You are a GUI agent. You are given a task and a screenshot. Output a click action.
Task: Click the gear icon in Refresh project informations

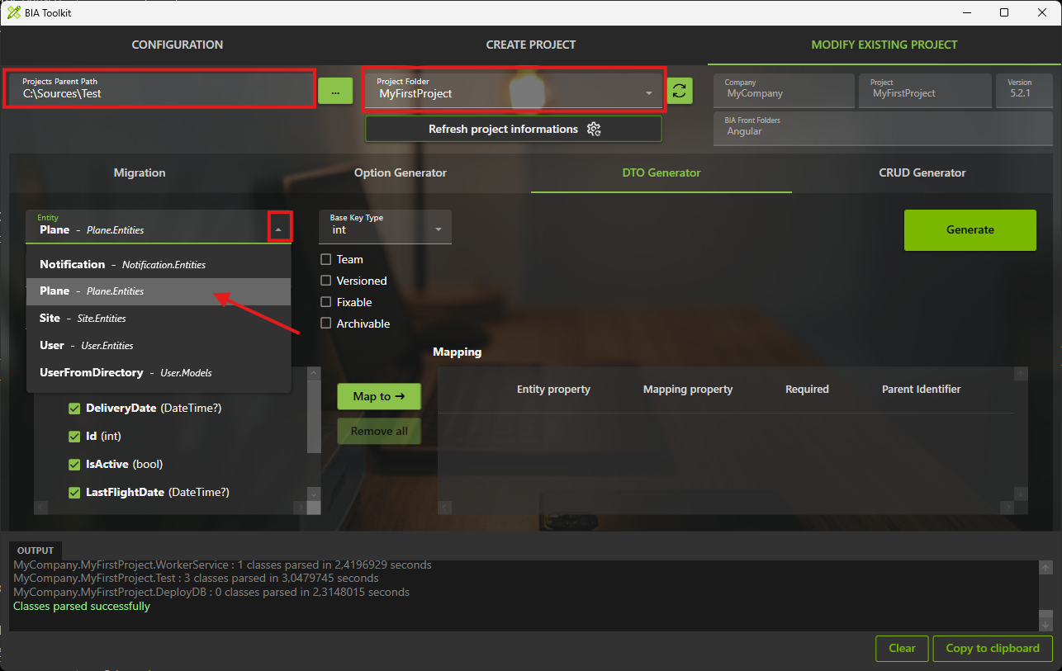[594, 129]
